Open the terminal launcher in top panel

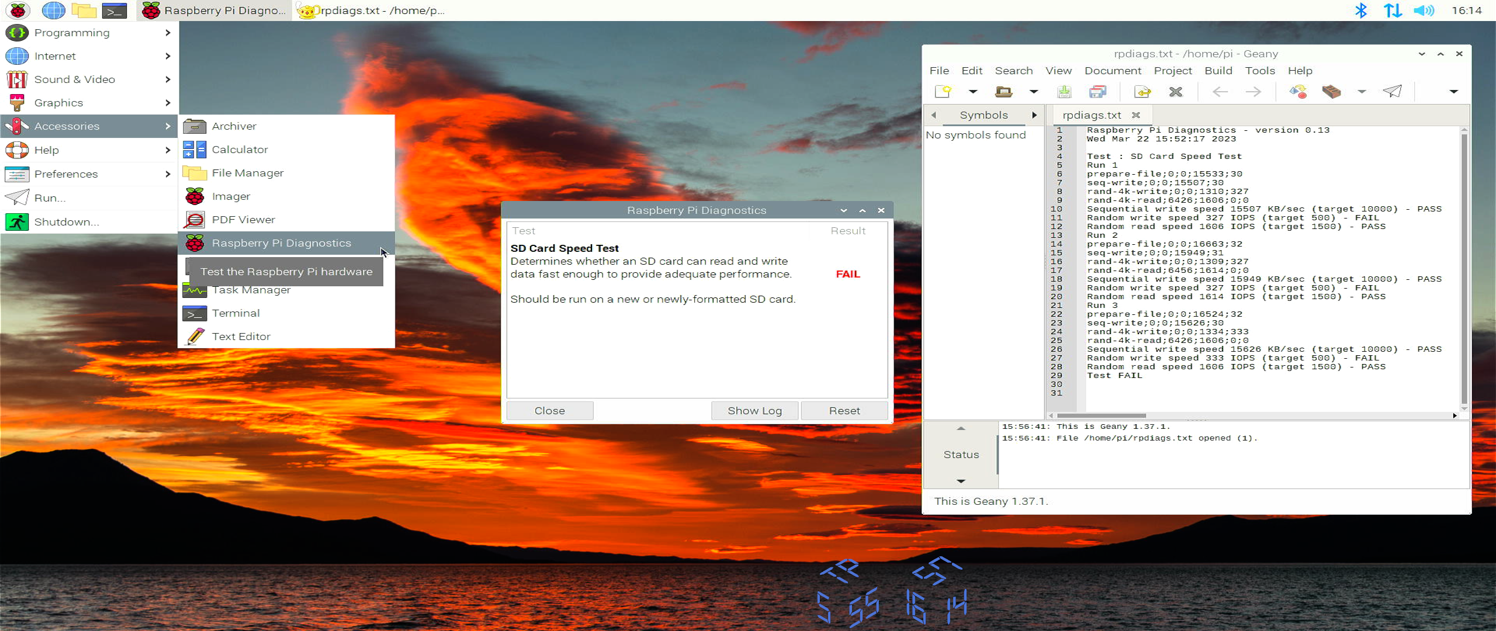115,11
